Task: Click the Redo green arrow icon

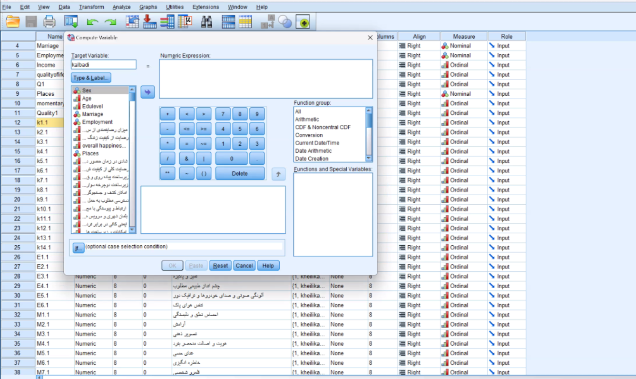Action: tap(110, 22)
